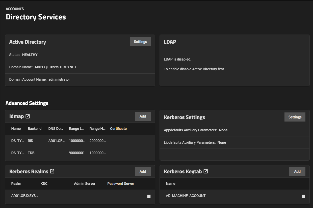Open Active Directory Settings
Image resolution: width=313 pixels, height=208 pixels.
(140, 42)
